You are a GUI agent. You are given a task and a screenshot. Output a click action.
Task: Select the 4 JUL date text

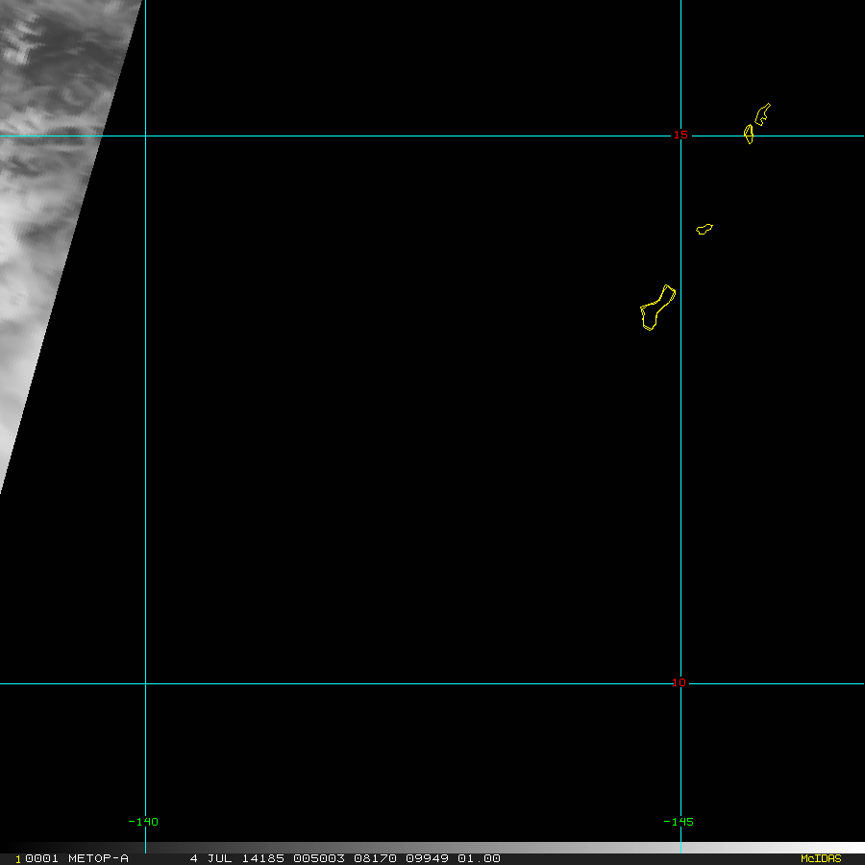(x=210, y=858)
